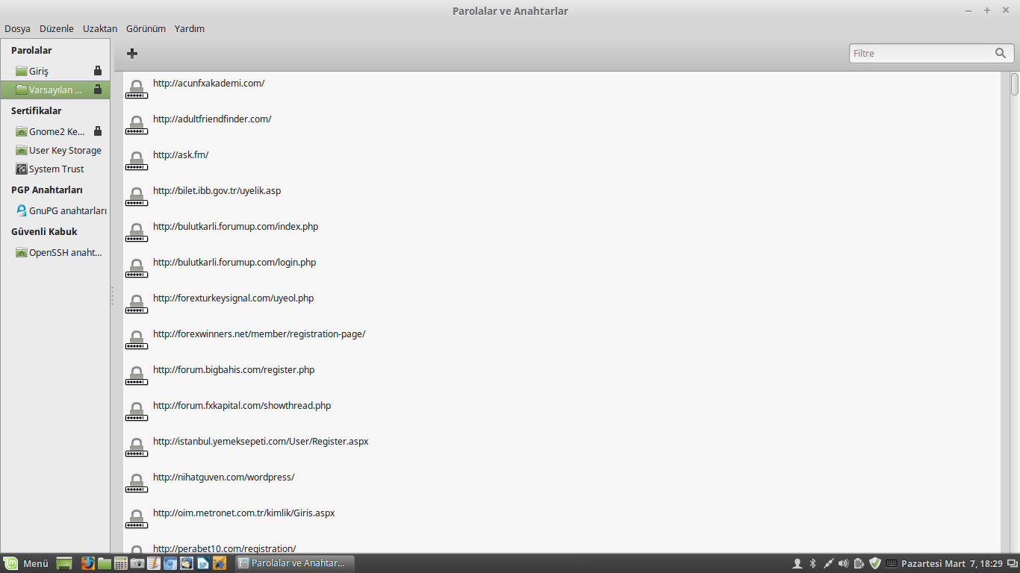Open the Mint Menü button
Viewport: 1020px width, 573px height.
pos(27,563)
